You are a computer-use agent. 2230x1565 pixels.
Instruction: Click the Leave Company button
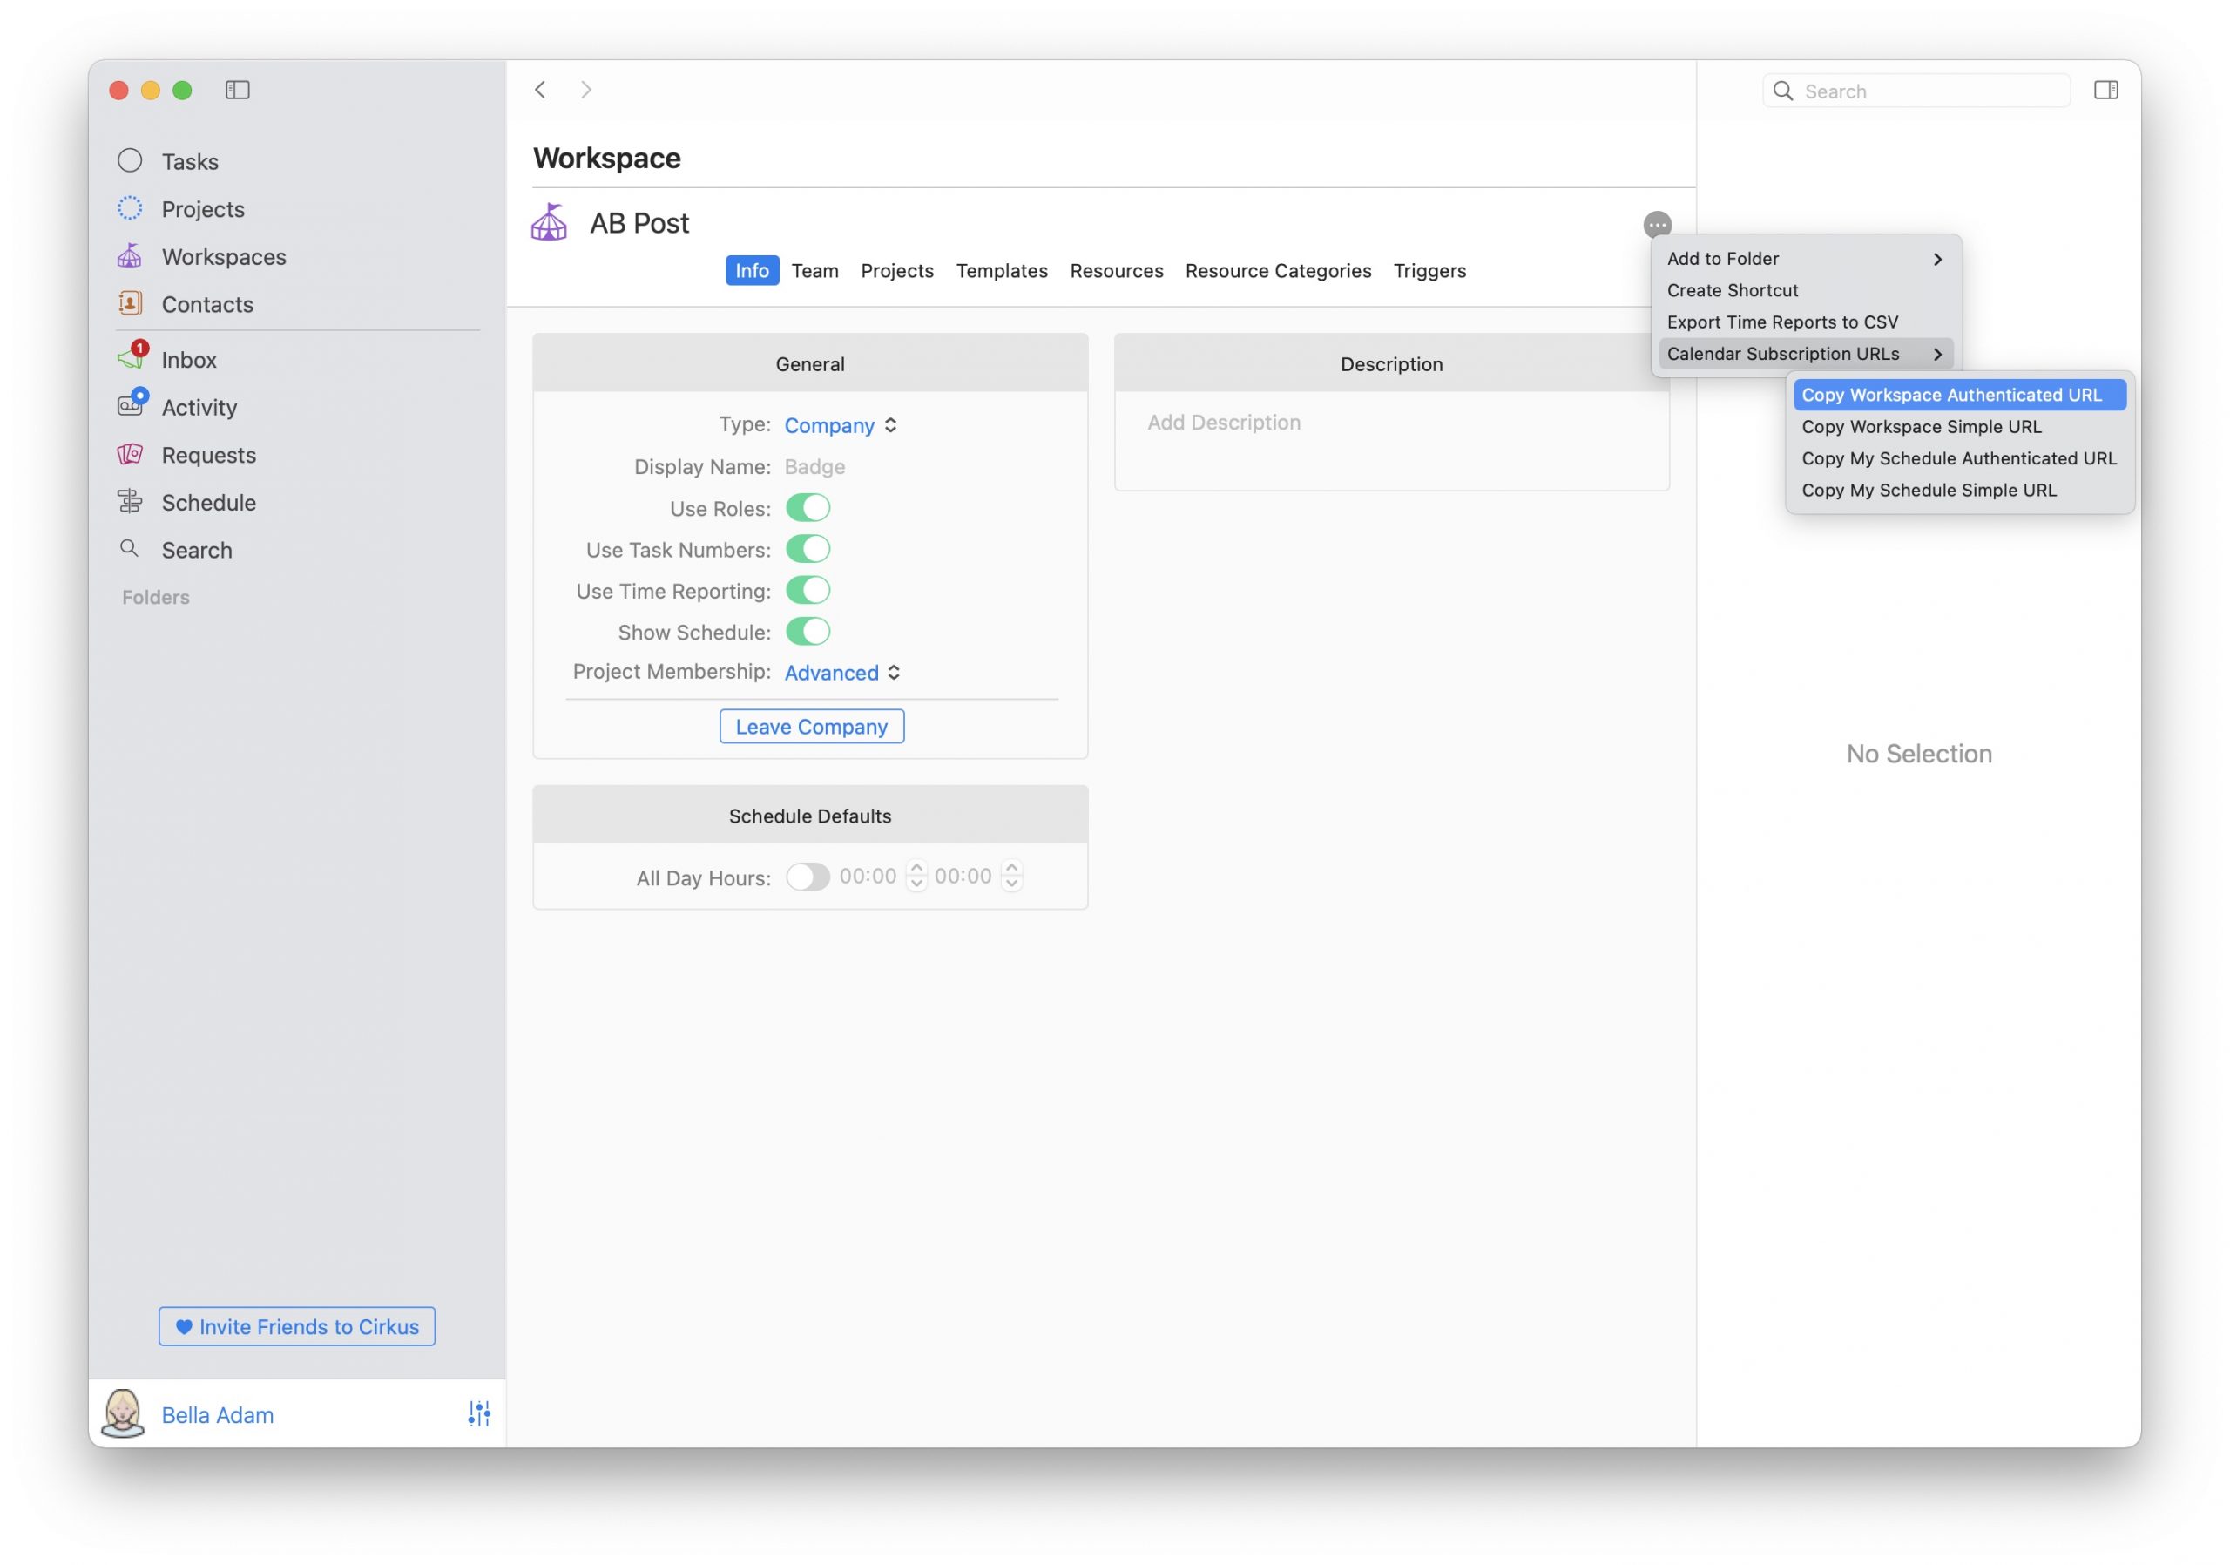pos(811,727)
